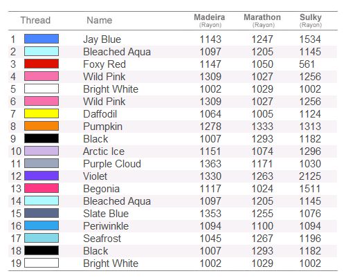346x278 pixels.
Task: Choose the Pumpkin orange swatch
Action: point(42,126)
